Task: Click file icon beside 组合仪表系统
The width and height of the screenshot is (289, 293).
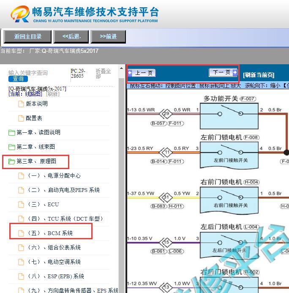Action: 21,248
